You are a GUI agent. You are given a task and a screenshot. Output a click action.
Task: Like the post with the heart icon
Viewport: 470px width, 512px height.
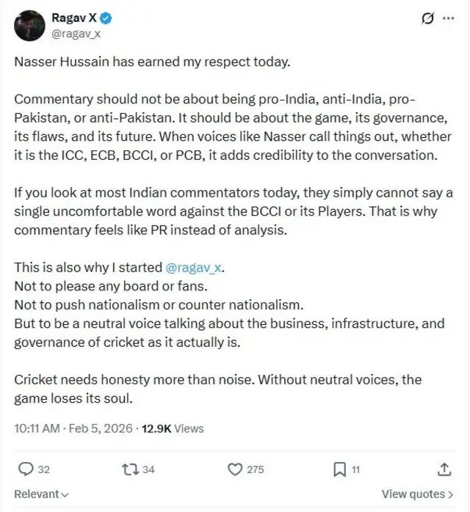235,469
